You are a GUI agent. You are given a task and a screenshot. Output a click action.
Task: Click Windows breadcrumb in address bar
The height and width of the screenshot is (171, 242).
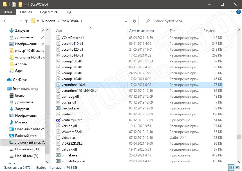(x=48, y=21)
